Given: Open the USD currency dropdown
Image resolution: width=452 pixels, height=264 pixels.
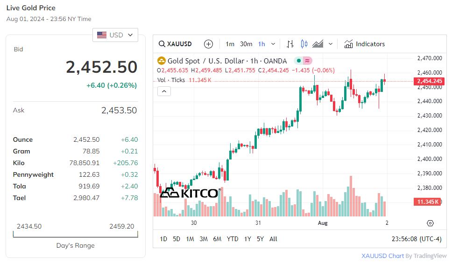Looking at the screenshot, I should pos(115,35).
